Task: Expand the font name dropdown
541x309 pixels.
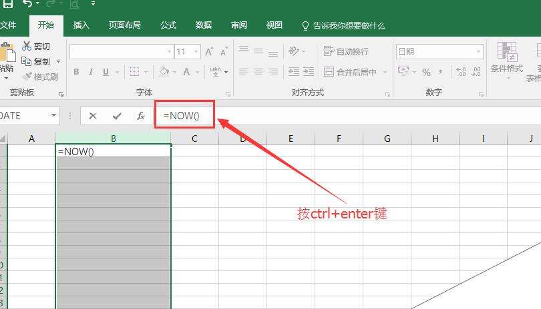Action: 169,52
